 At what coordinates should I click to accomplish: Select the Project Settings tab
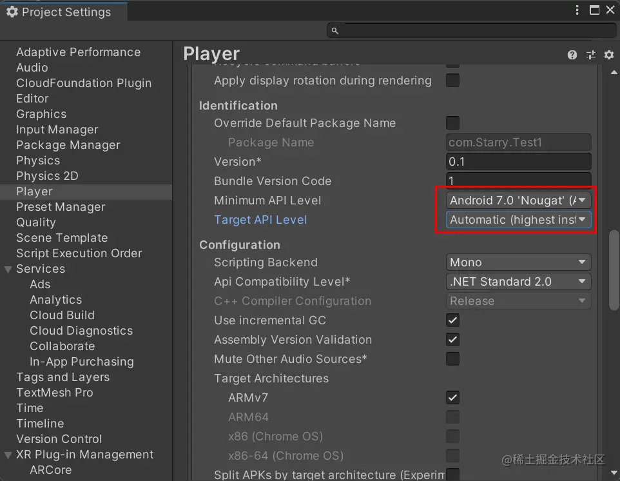pyautogui.click(x=64, y=12)
